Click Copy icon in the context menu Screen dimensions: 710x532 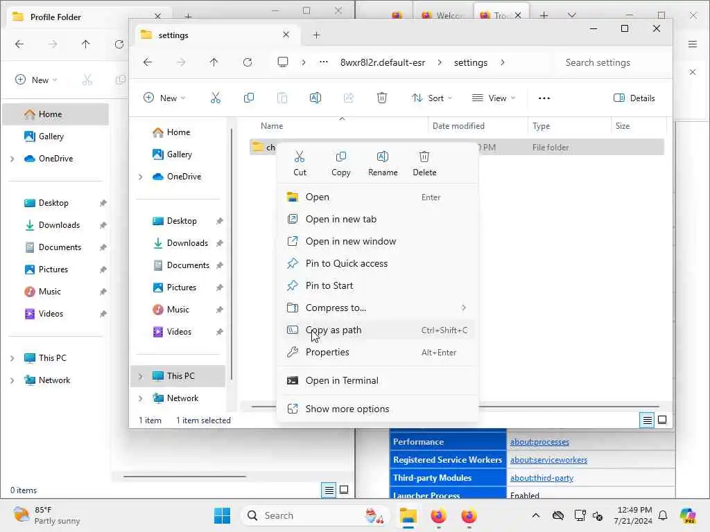point(340,163)
